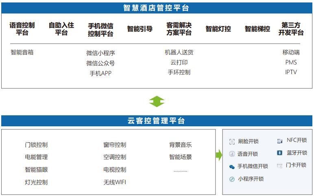
Task: Click the 智能音箱 entry
Action: click(22, 52)
